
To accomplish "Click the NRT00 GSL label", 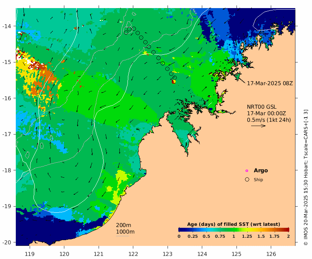I will coord(262,107).
